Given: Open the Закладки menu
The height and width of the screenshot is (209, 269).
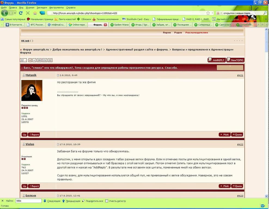Looking at the screenshot, I should (42, 8).
